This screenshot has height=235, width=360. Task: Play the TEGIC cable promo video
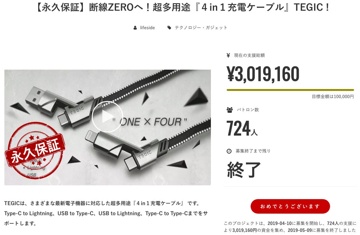click(x=107, y=117)
